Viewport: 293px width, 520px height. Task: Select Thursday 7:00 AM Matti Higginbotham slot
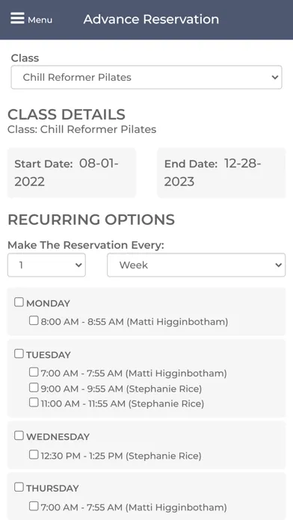tap(34, 506)
